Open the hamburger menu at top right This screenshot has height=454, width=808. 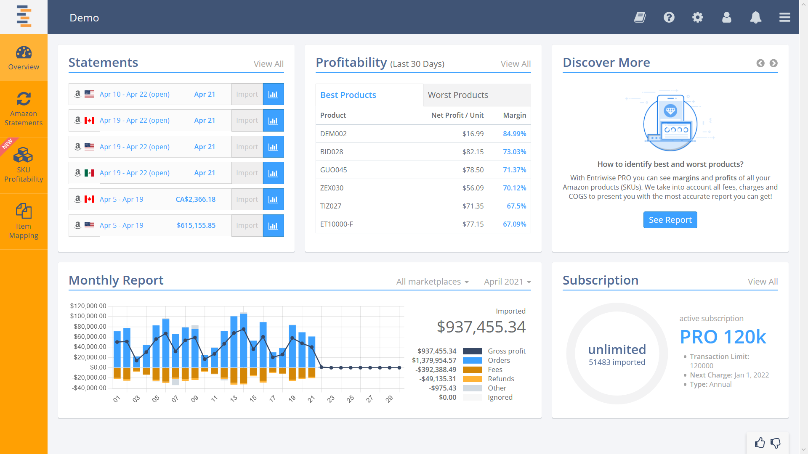[x=784, y=17]
